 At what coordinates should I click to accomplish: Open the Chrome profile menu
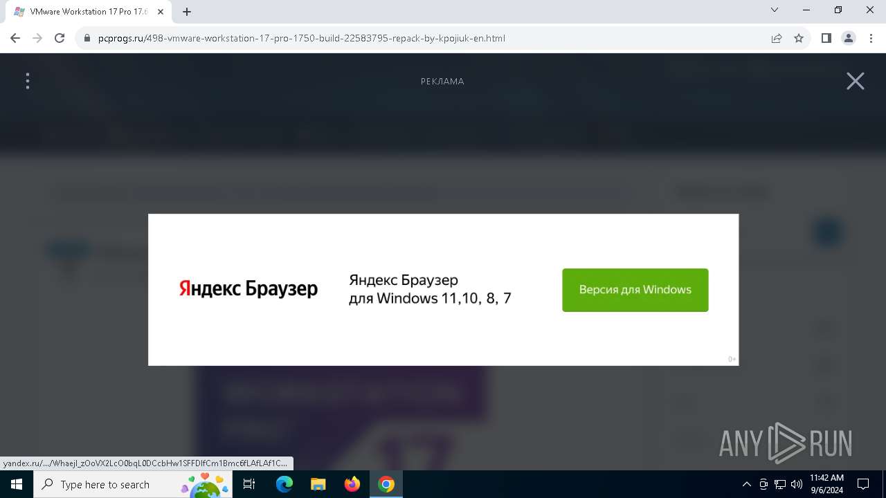point(849,38)
